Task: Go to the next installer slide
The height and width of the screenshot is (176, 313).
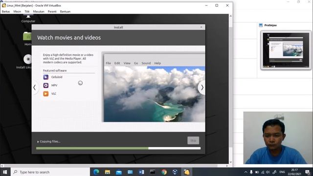Action: [202, 88]
